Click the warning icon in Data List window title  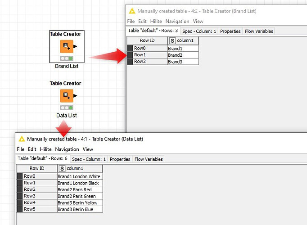click(x=22, y=139)
